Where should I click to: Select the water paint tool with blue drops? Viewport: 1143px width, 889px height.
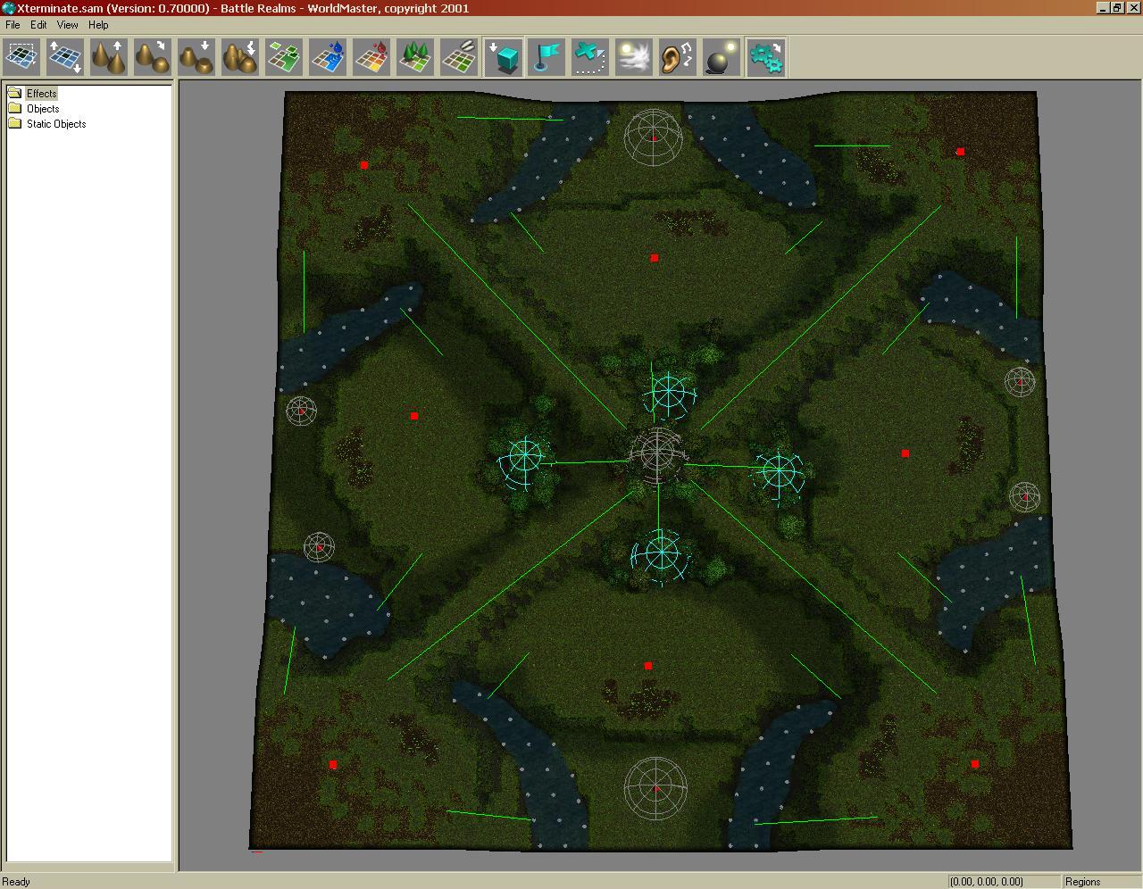click(328, 57)
